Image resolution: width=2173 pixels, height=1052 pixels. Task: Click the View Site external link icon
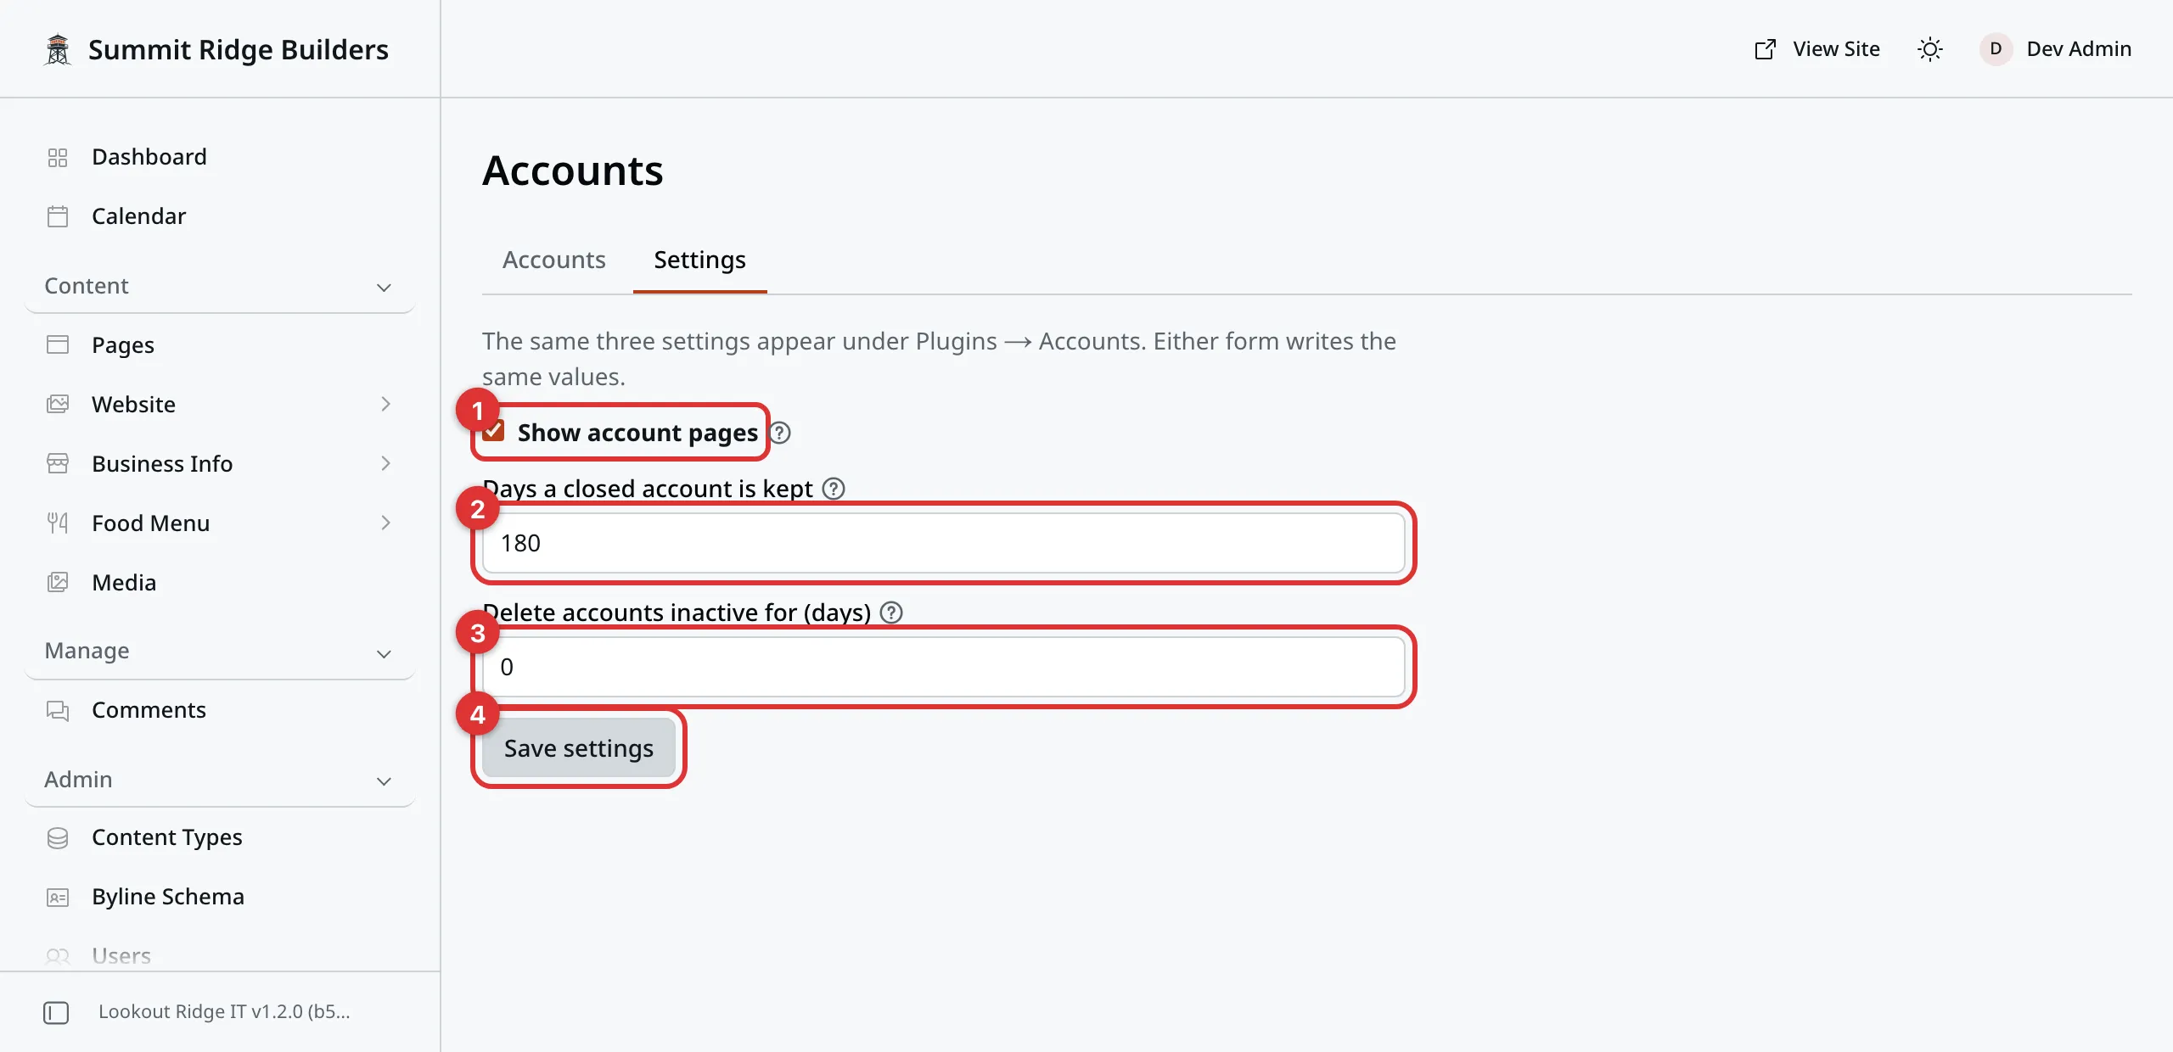[1766, 49]
